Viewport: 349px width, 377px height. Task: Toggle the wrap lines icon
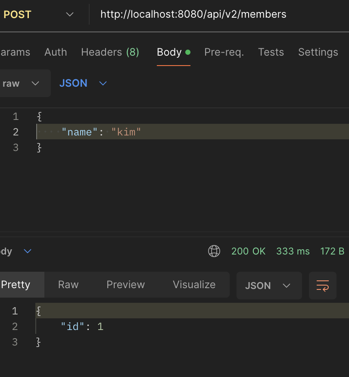click(x=323, y=286)
